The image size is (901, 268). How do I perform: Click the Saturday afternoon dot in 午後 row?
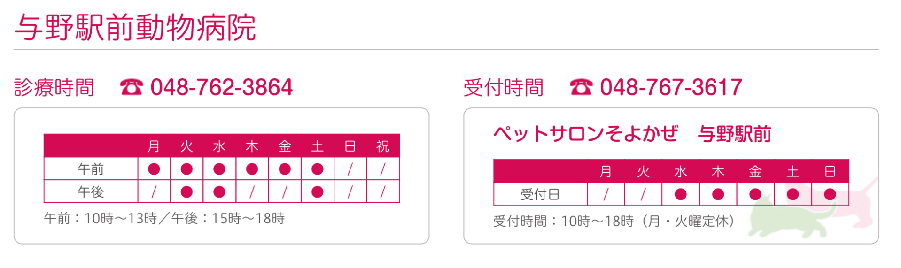tap(317, 191)
